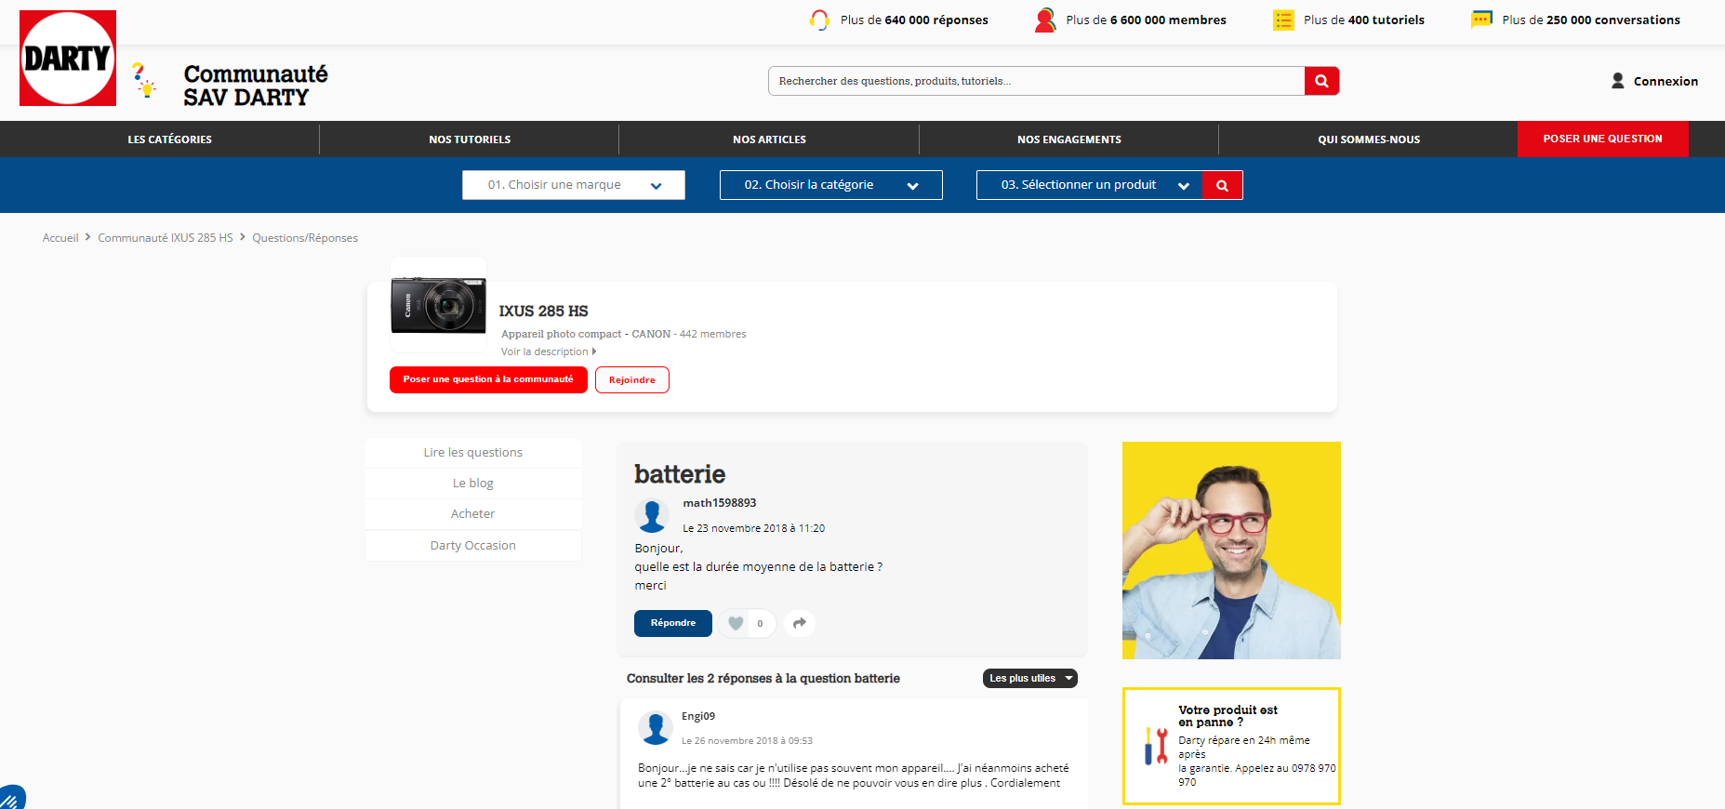Open the Questions/Réponses breadcrumb
The height and width of the screenshot is (809, 1725).
click(305, 238)
